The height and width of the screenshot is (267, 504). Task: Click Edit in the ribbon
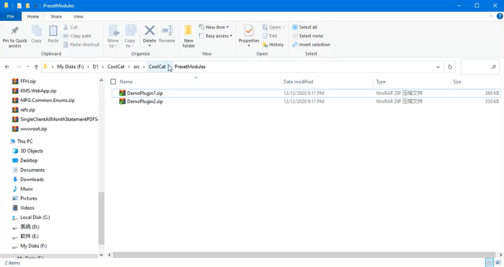[x=270, y=35]
